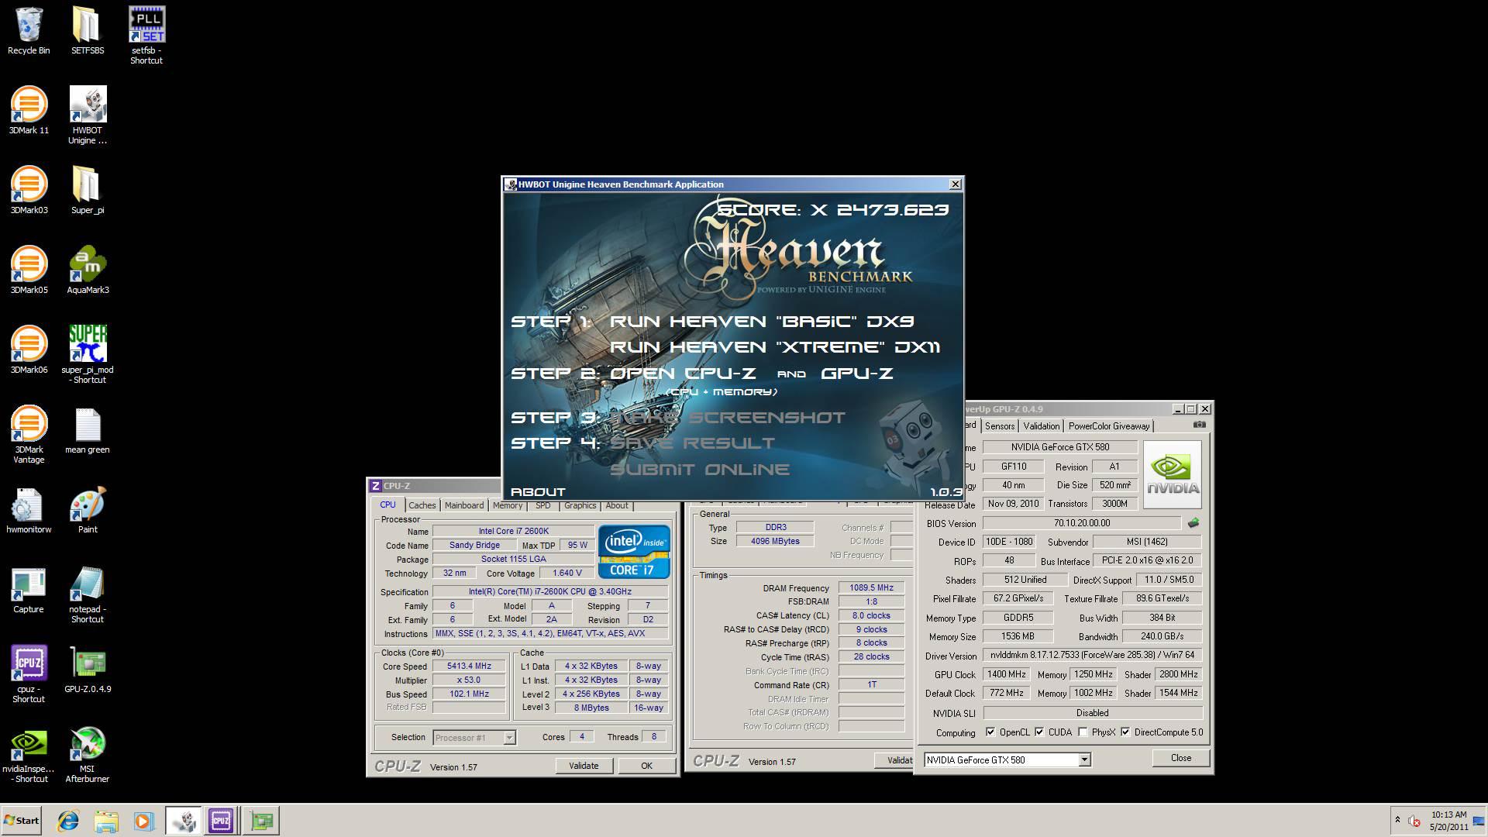1488x837 pixels.
Task: Switch to the CPU-Z taskbar button
Action: click(221, 821)
